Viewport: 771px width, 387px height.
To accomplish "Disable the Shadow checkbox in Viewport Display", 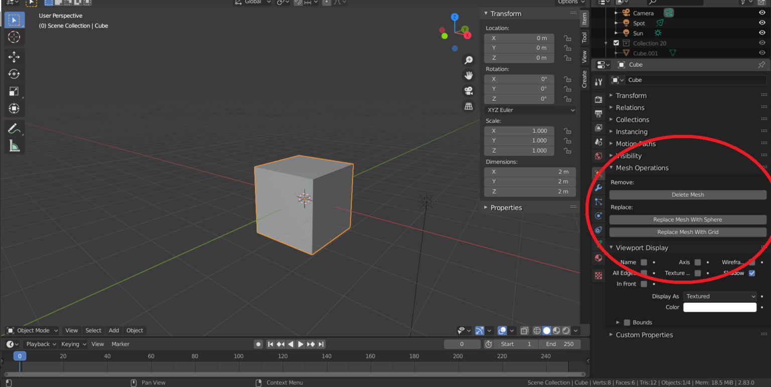I will point(751,273).
